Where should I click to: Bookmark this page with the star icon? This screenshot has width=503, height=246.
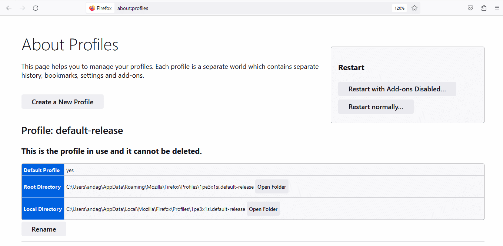[414, 7]
